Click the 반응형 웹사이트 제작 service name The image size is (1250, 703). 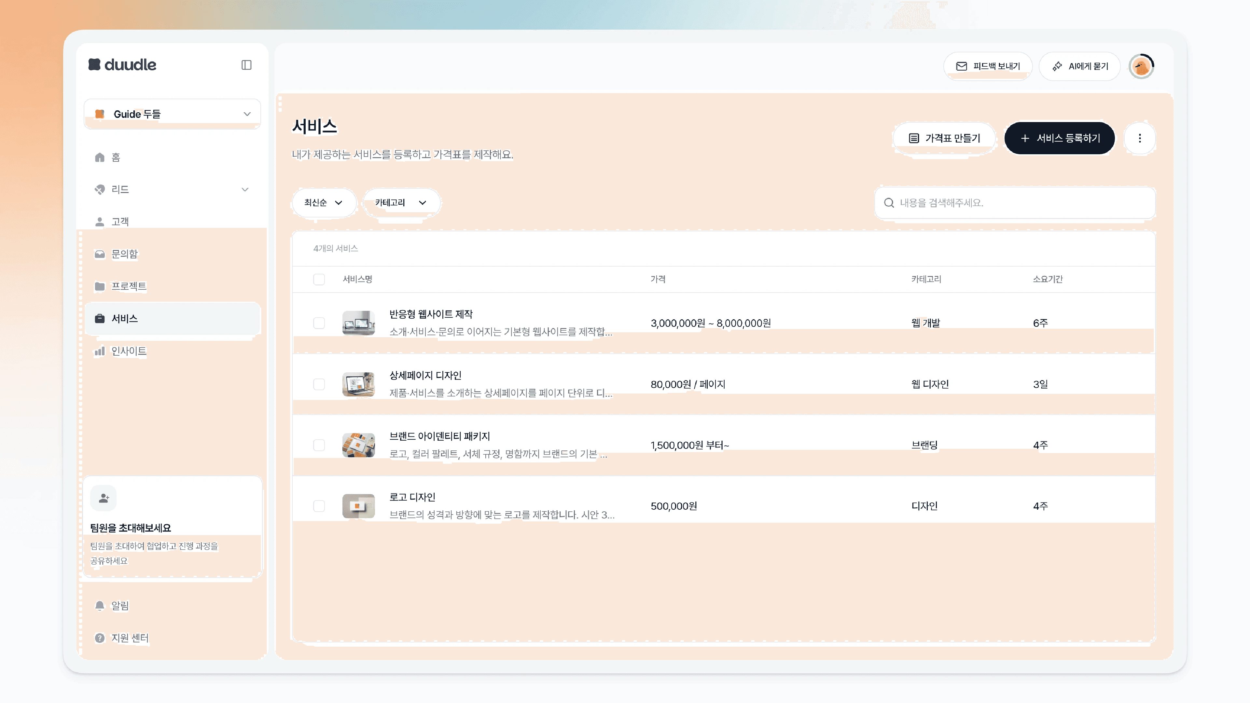point(431,314)
